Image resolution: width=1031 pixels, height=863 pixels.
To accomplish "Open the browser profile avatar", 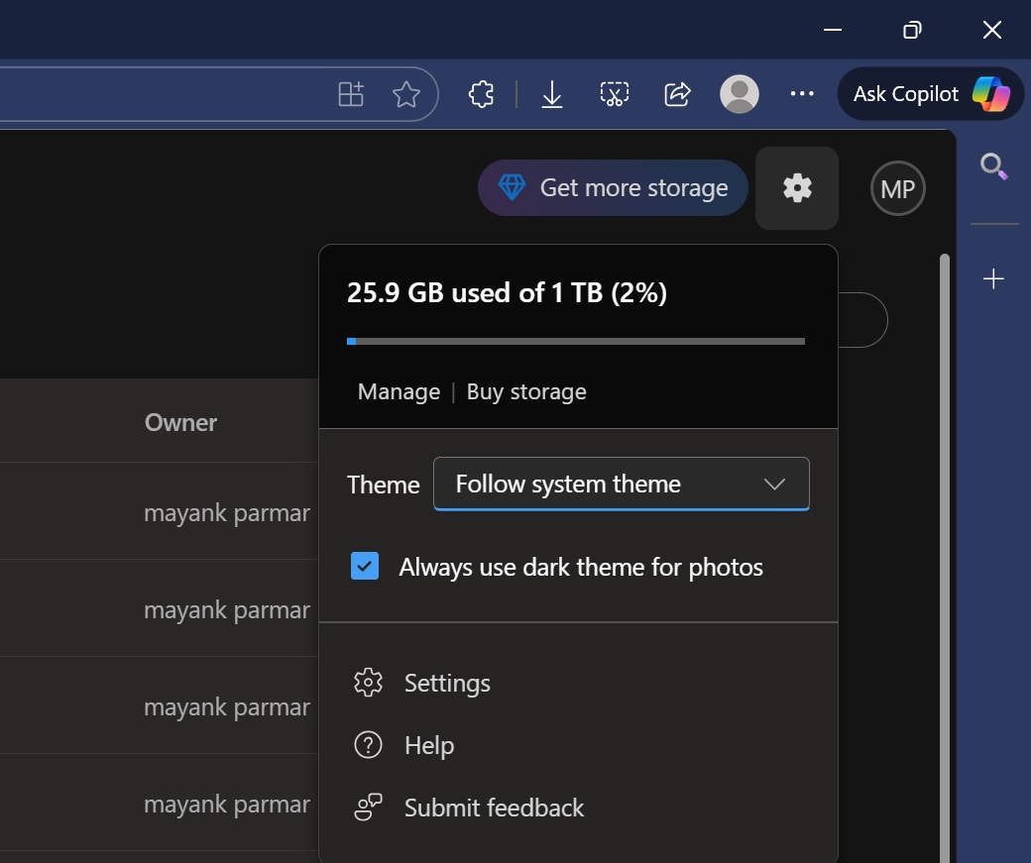I will point(739,94).
